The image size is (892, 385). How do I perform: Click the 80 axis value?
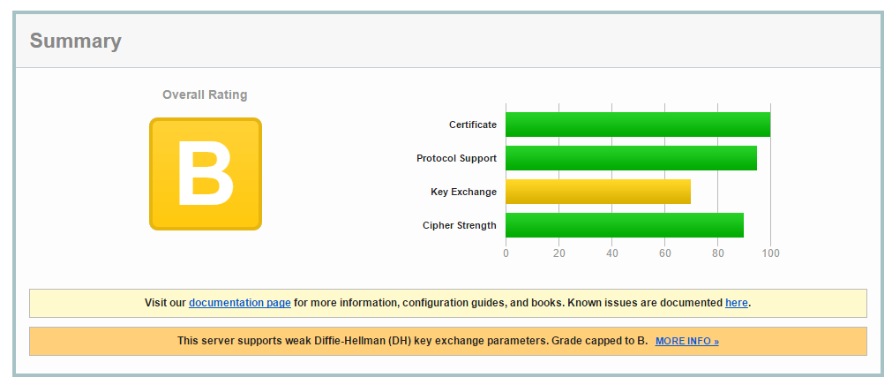(x=717, y=253)
